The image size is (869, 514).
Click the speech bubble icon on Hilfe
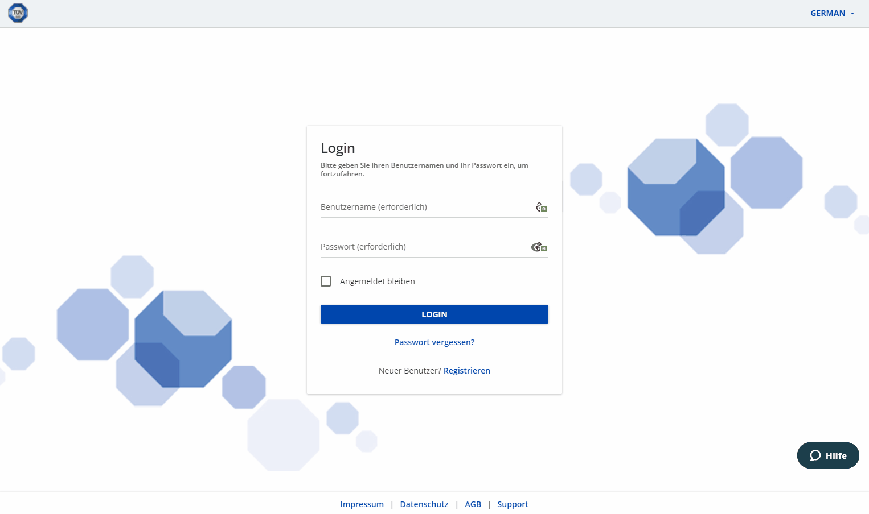(x=815, y=455)
